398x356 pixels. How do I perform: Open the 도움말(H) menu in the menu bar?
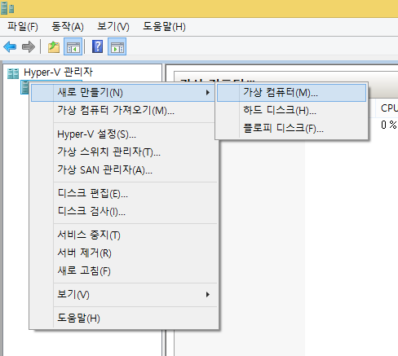(164, 27)
